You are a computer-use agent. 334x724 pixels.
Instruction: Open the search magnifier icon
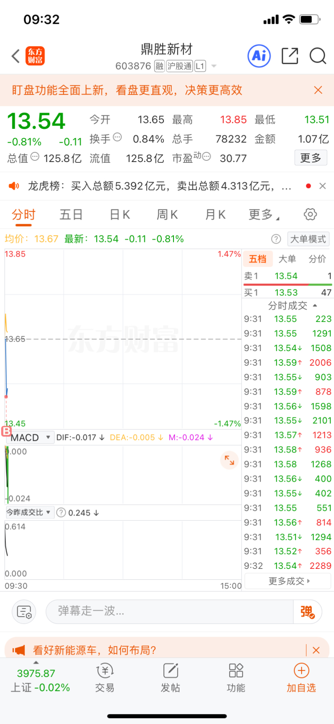click(318, 56)
